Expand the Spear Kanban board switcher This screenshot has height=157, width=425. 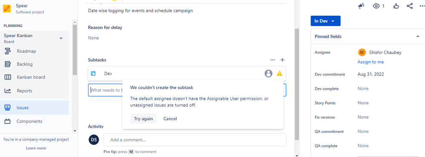point(61,38)
